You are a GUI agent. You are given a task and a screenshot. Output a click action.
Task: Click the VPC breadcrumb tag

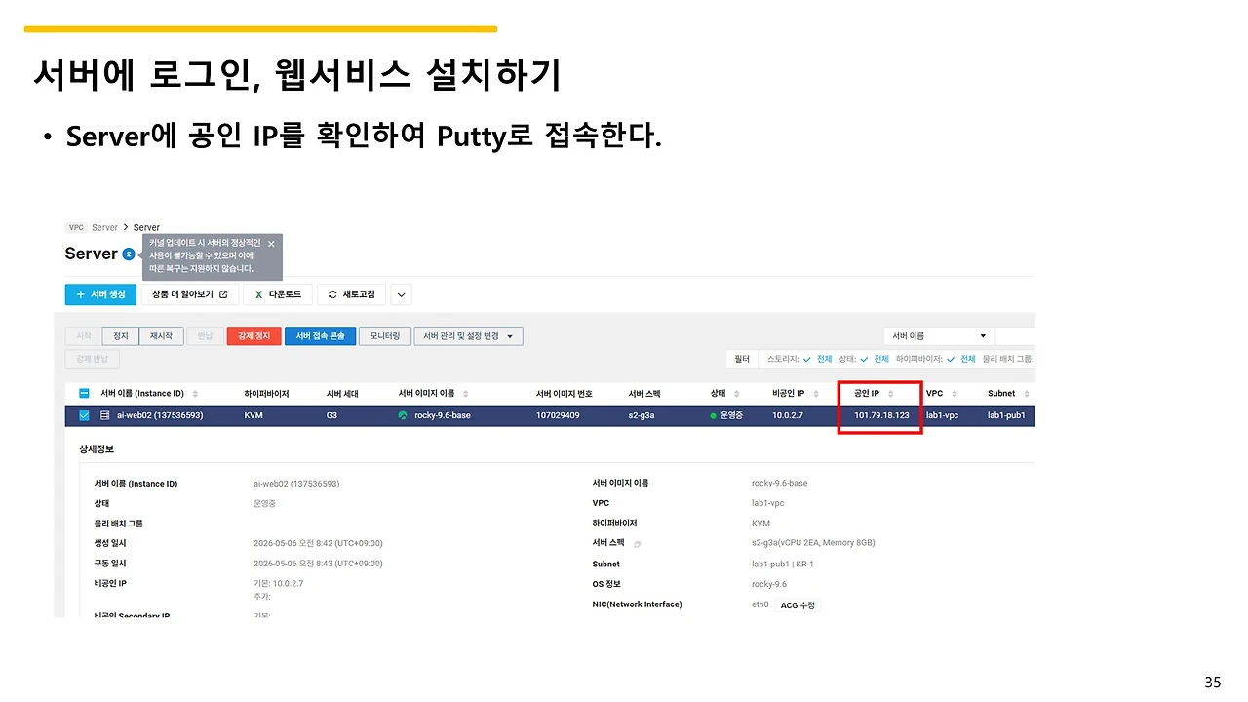click(x=76, y=227)
